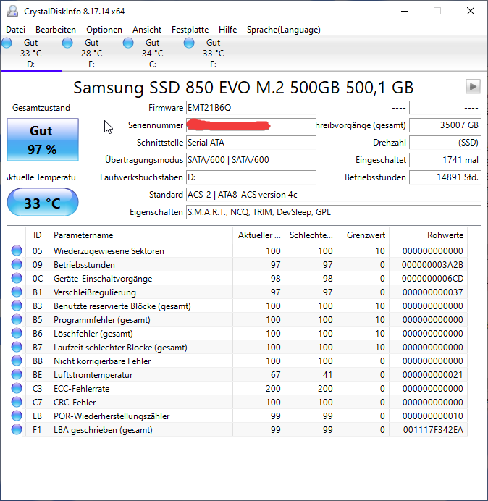Click the Übertragungsmodus field SATA/600
The height and width of the screenshot is (501, 488).
251,160
